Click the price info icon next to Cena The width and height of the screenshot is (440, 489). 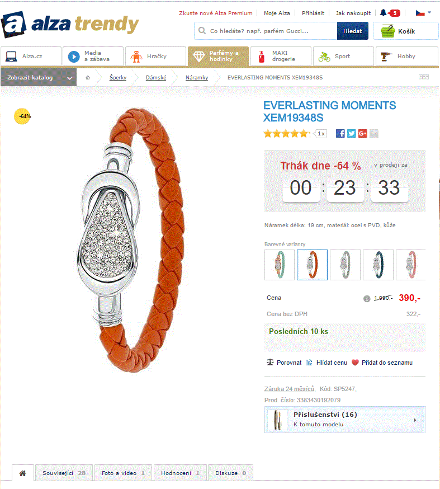click(x=367, y=299)
